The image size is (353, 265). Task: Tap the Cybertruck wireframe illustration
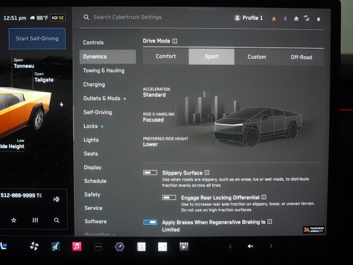[258, 127]
